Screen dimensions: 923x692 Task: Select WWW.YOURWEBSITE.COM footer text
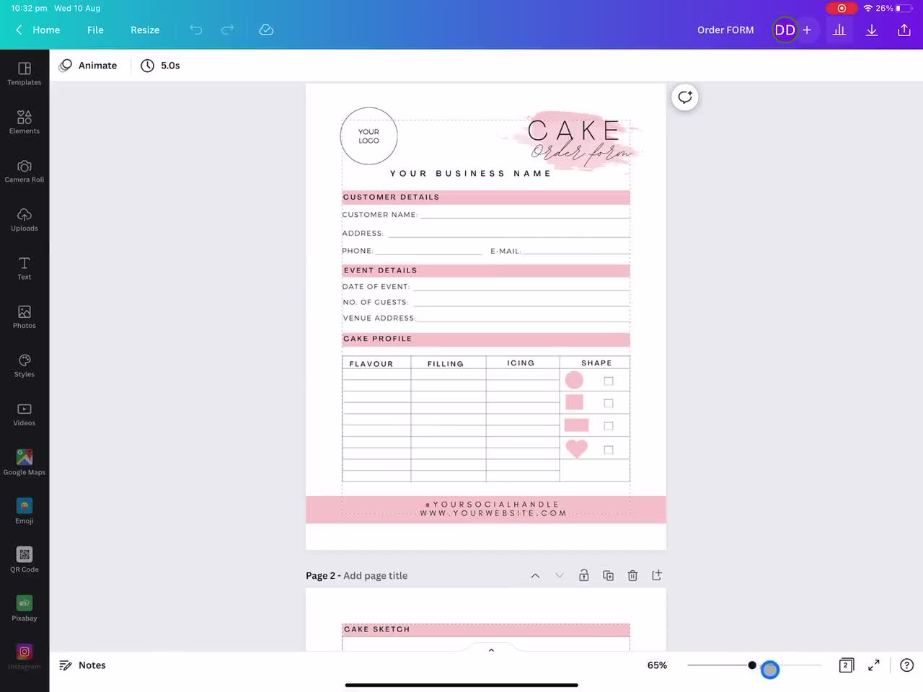click(493, 513)
